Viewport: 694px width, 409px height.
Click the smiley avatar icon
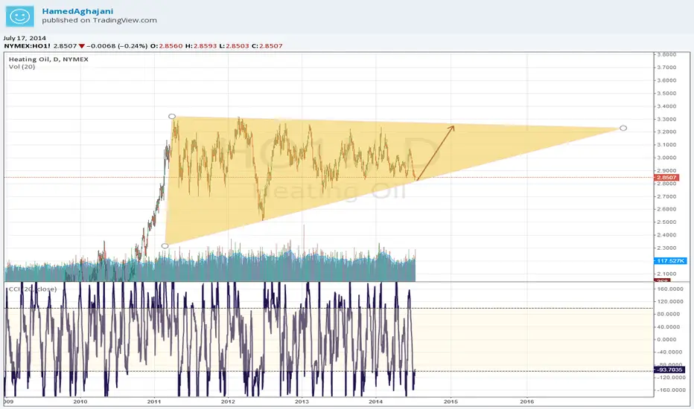[20, 16]
